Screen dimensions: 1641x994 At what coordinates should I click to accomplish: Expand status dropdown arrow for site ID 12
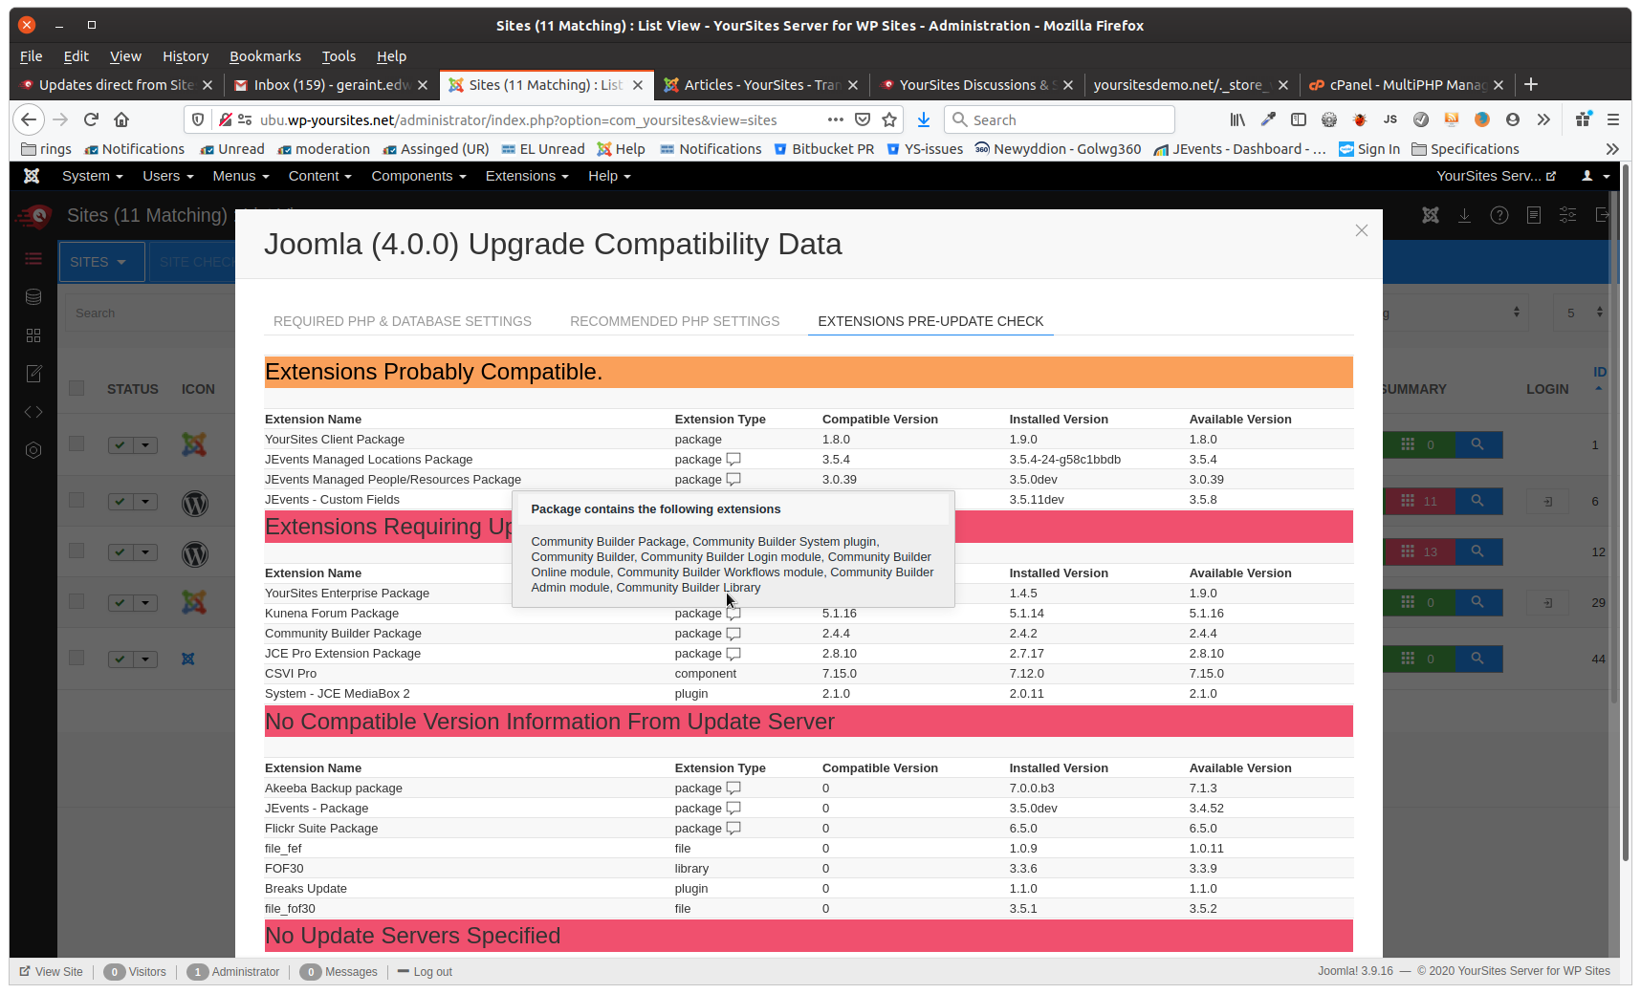[145, 552]
